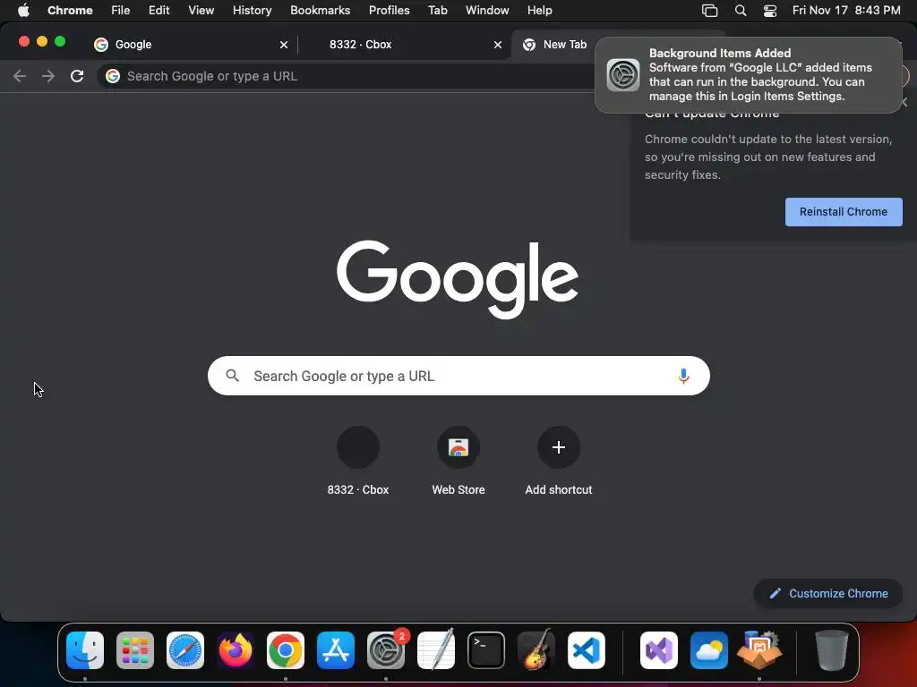The width and height of the screenshot is (917, 687).
Task: Launch Terminal from the Dock
Action: click(486, 650)
